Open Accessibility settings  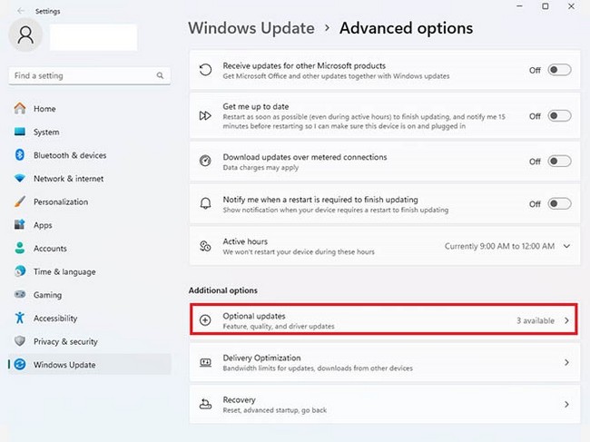89,318
